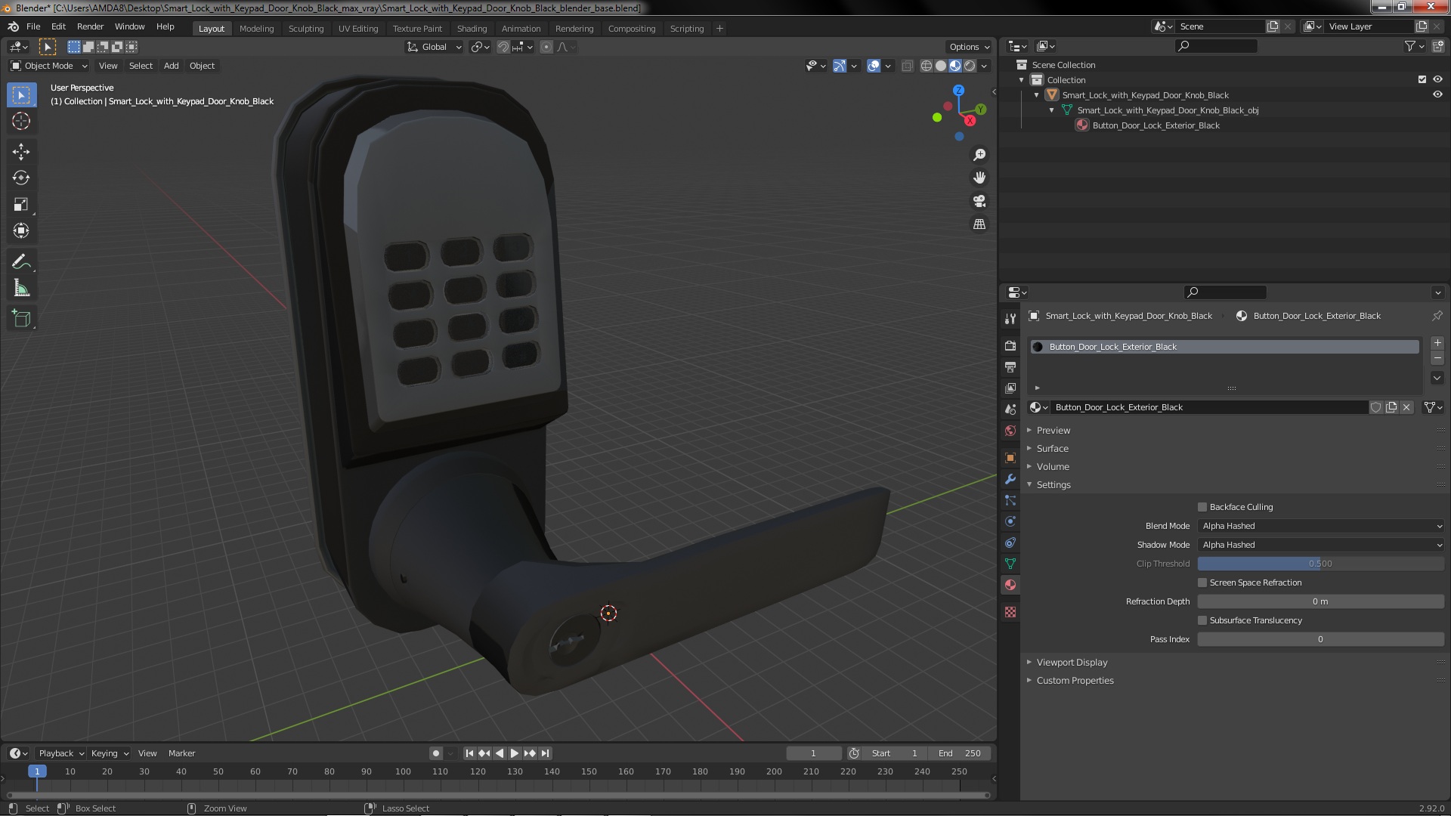The image size is (1451, 816).
Task: Select the Annotate tool
Action: coord(21,262)
